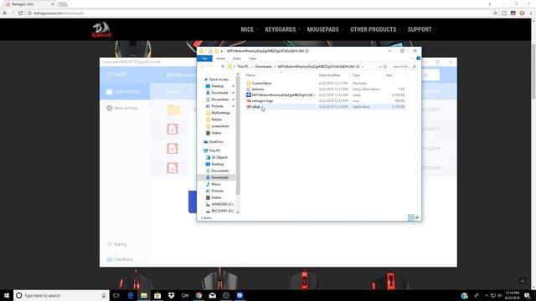Launch Microsoft Edge from taskbar

131,295
